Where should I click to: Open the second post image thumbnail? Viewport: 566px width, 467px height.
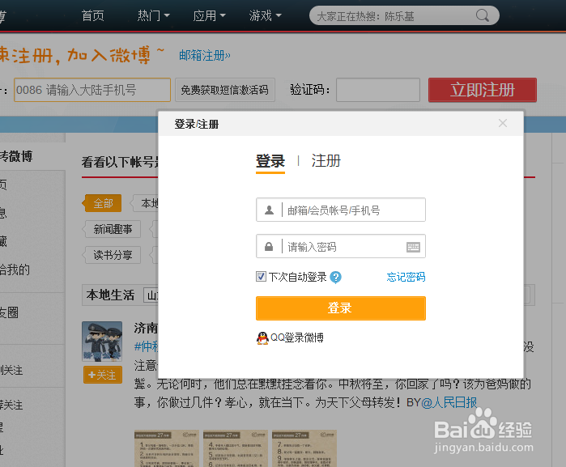(x=236, y=448)
